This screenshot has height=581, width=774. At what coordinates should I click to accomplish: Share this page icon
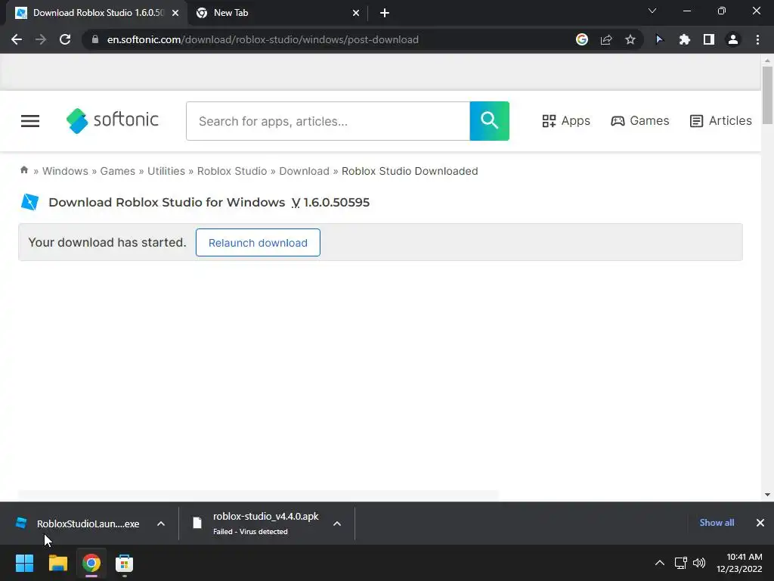click(x=606, y=39)
